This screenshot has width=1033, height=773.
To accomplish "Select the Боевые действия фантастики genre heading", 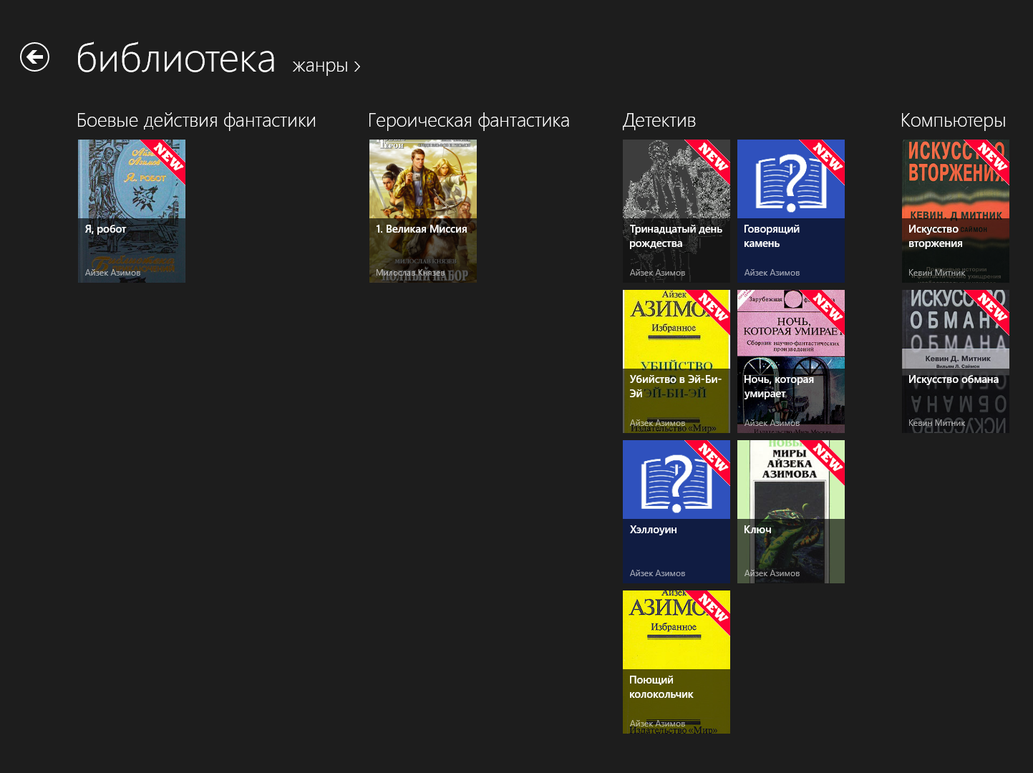I will [196, 121].
